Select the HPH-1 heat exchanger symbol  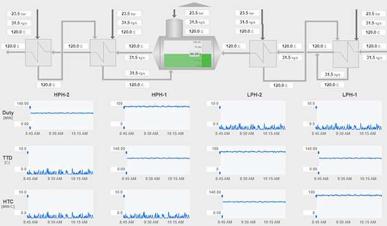[103, 52]
